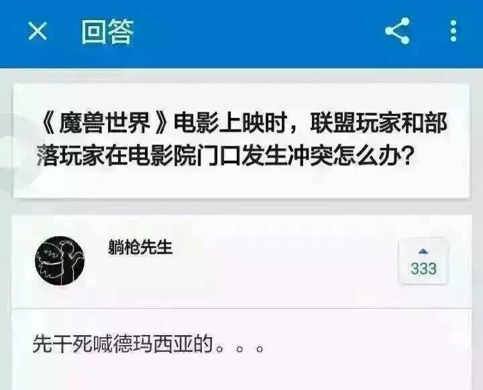Tap blank answer body below the text
The height and width of the screenshot is (390, 483).
pos(241,374)
